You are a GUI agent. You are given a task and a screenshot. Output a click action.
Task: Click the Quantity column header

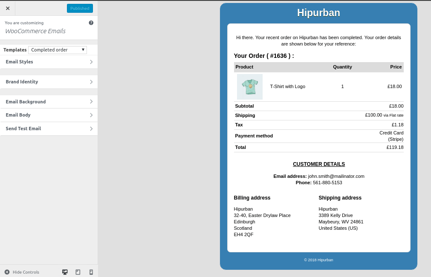pos(342,67)
